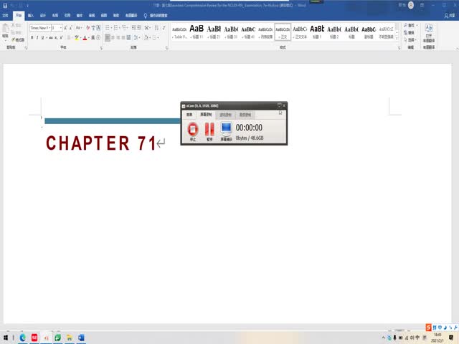Click the Find search icon in the editing group

tap(406, 25)
